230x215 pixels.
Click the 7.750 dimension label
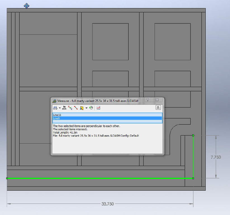click(x=216, y=157)
